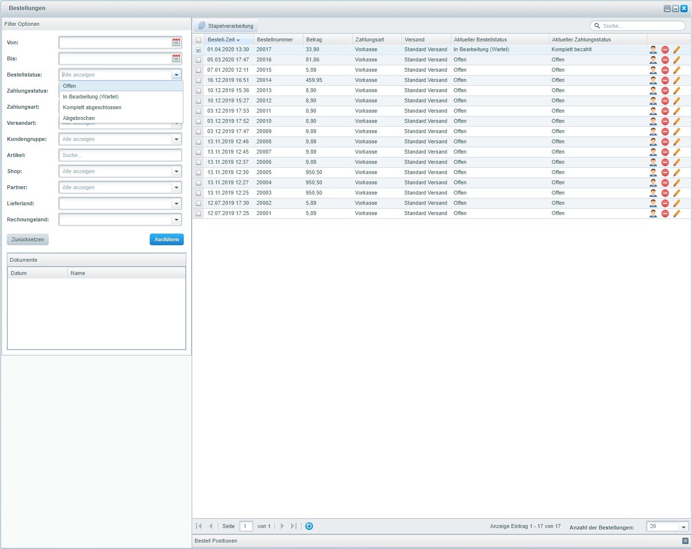Refresh the orders list
692x549 pixels.
(x=309, y=526)
